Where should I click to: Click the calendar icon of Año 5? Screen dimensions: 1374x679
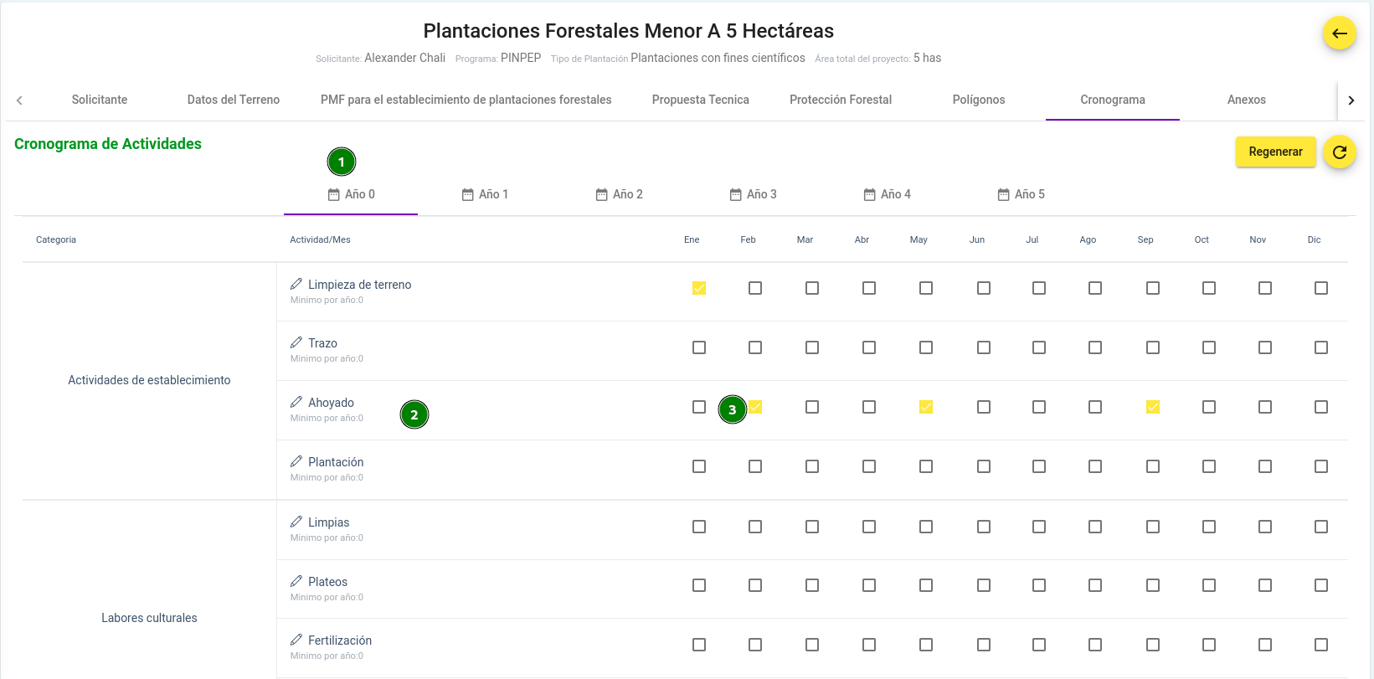(1003, 194)
